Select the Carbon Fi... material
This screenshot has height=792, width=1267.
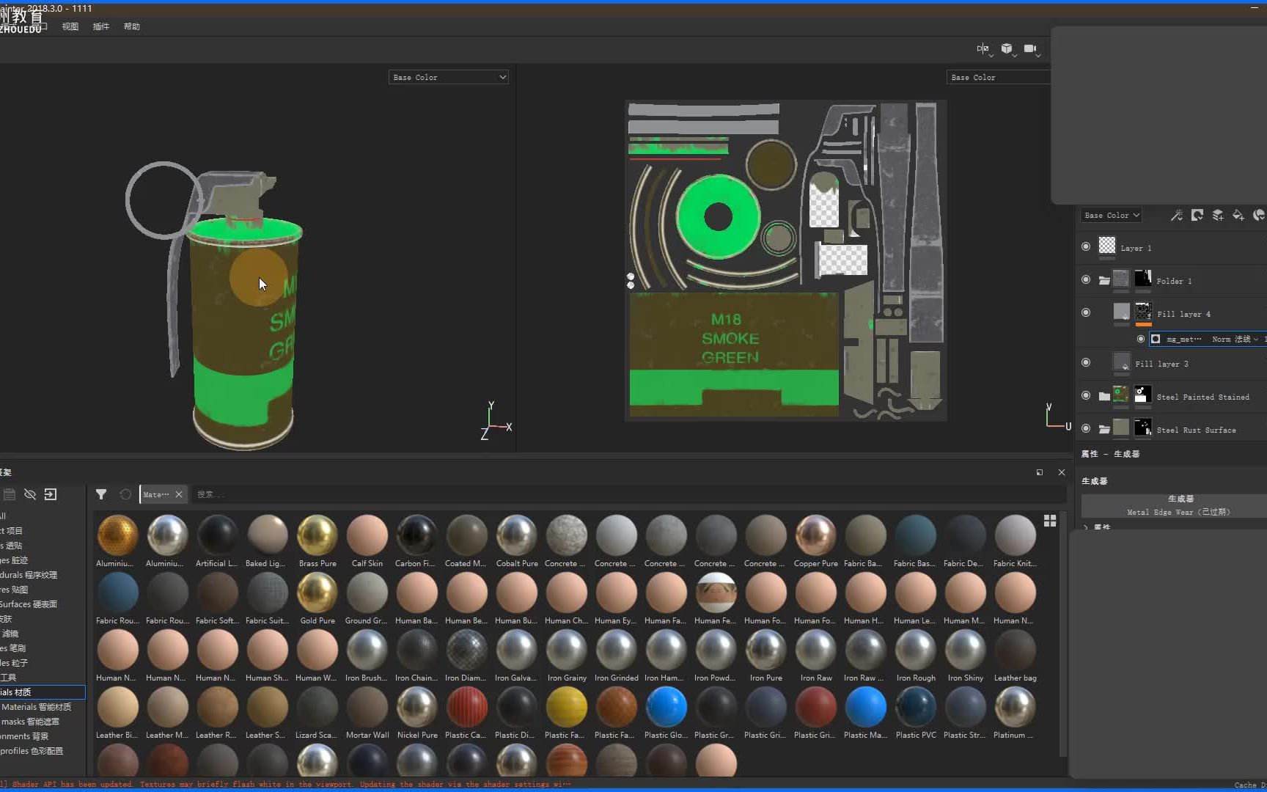[416, 541]
